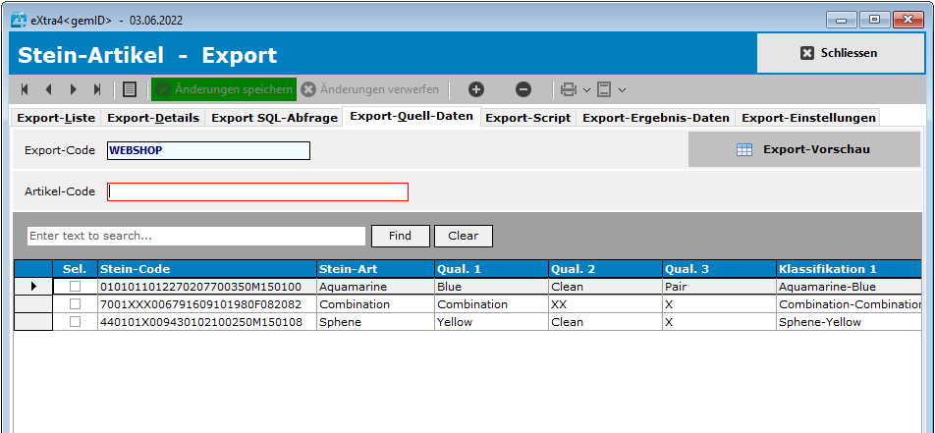The image size is (935, 433).
Task: Close the form with Schliessen button
Action: click(840, 53)
